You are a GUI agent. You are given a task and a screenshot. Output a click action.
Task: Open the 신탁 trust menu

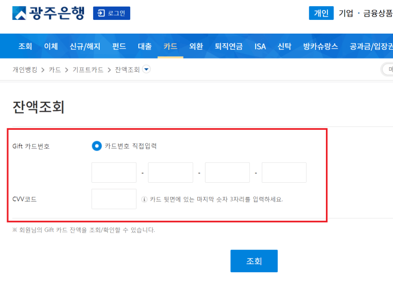(285, 46)
